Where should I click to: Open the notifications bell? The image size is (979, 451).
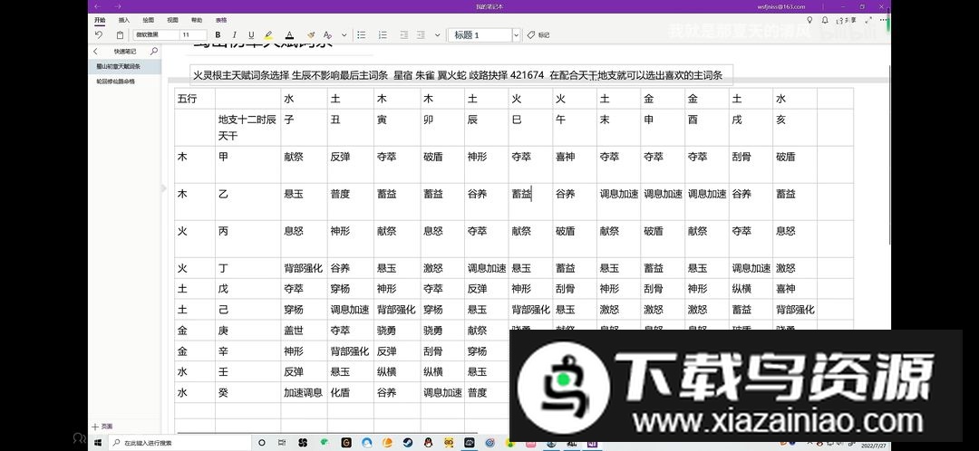(824, 19)
